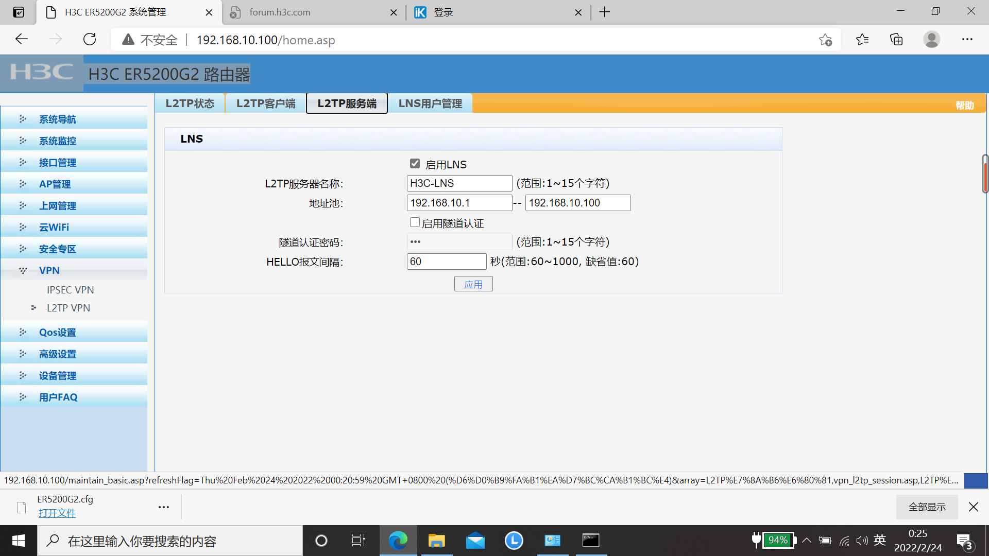
Task: Click the HELLO报文间隔 input field
Action: pyautogui.click(x=446, y=262)
